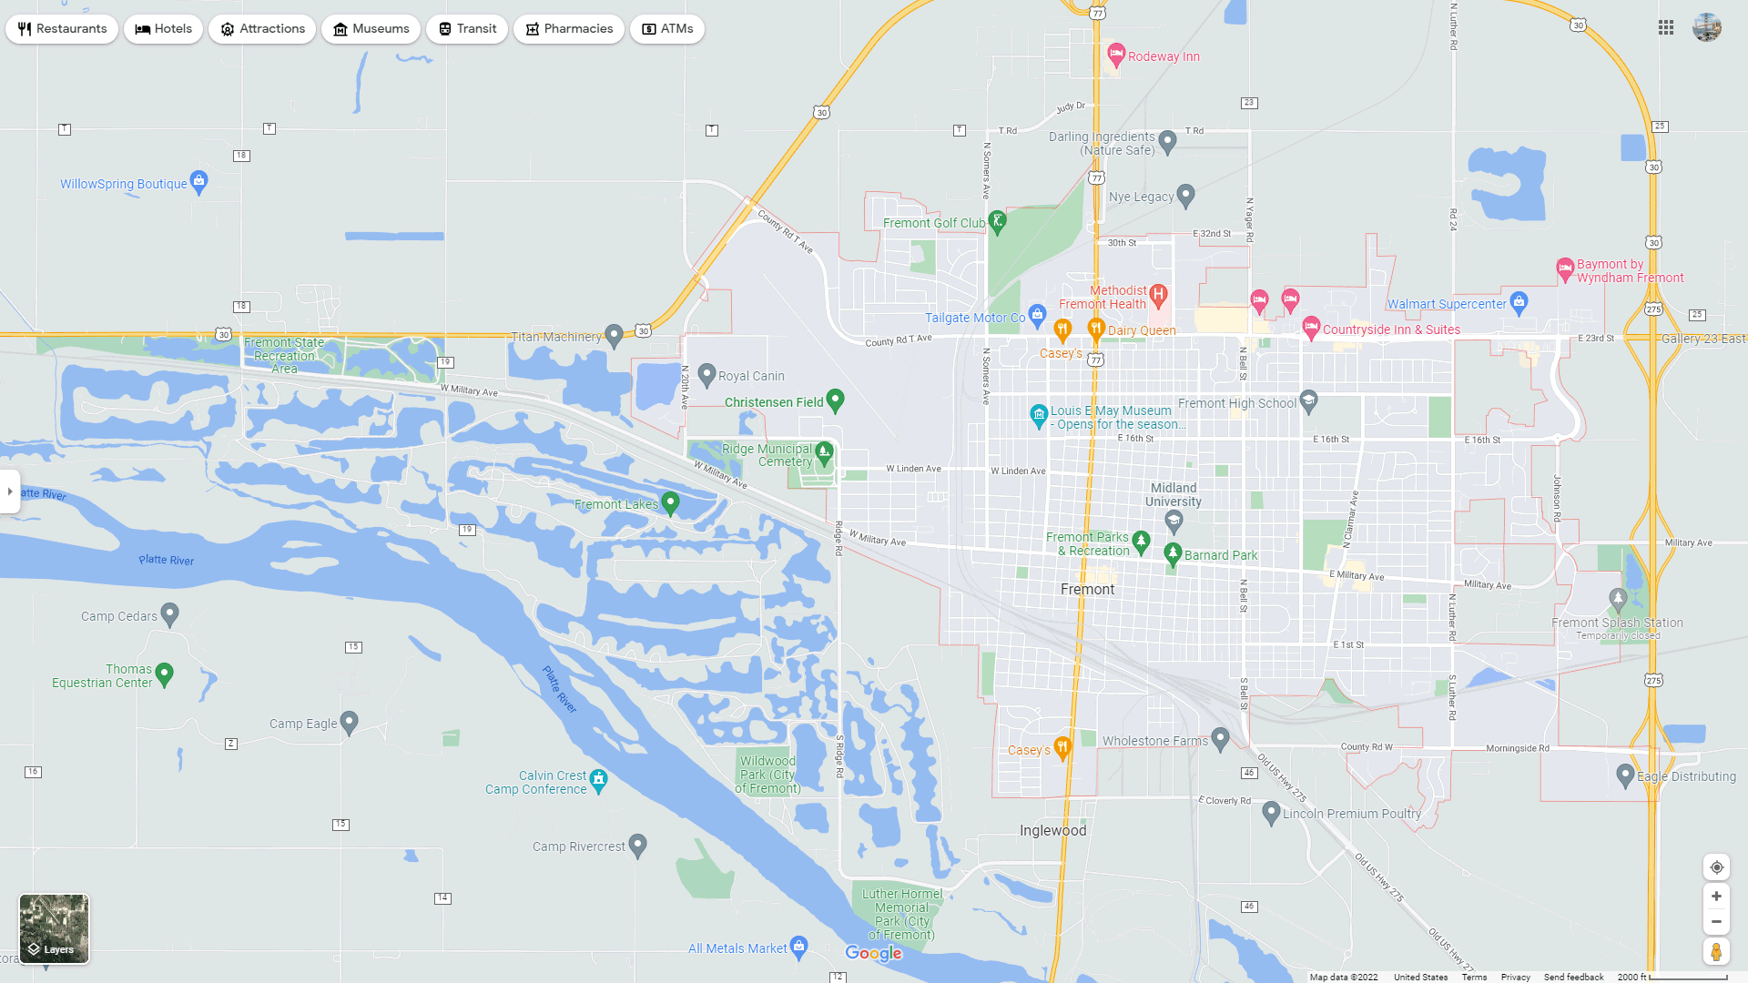Toggle the Transit category filter
This screenshot has width=1748, height=983.
467,29
